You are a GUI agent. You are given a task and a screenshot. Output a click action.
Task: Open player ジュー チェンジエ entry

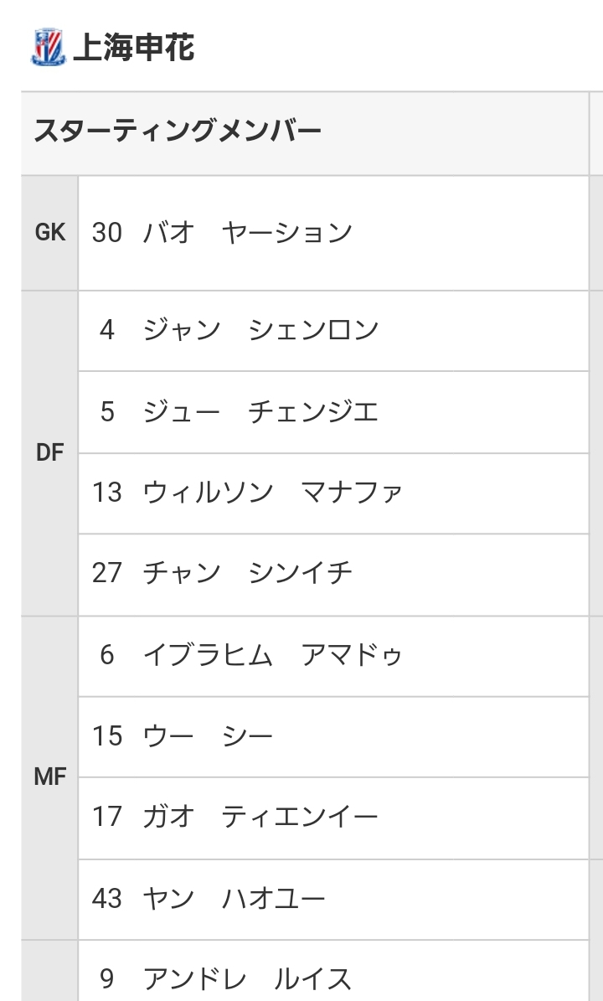click(260, 411)
